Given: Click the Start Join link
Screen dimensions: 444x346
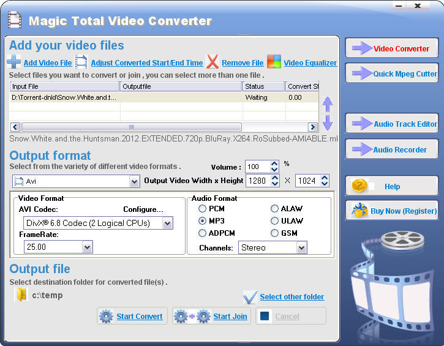Looking at the screenshot, I should click(230, 316).
